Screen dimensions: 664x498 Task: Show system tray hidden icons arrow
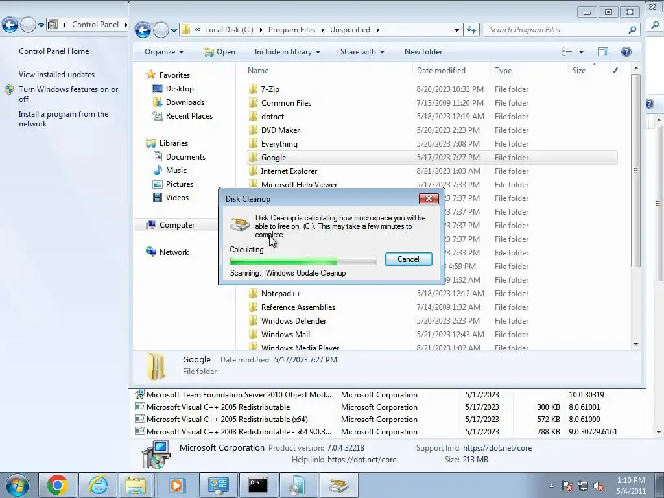[551, 486]
